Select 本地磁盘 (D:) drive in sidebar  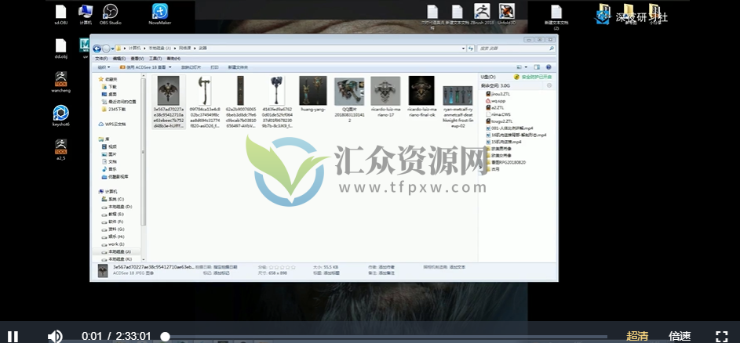pos(117,207)
